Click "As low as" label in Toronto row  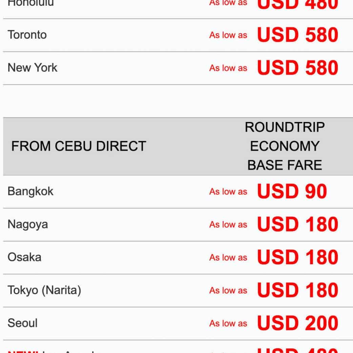[x=228, y=35]
